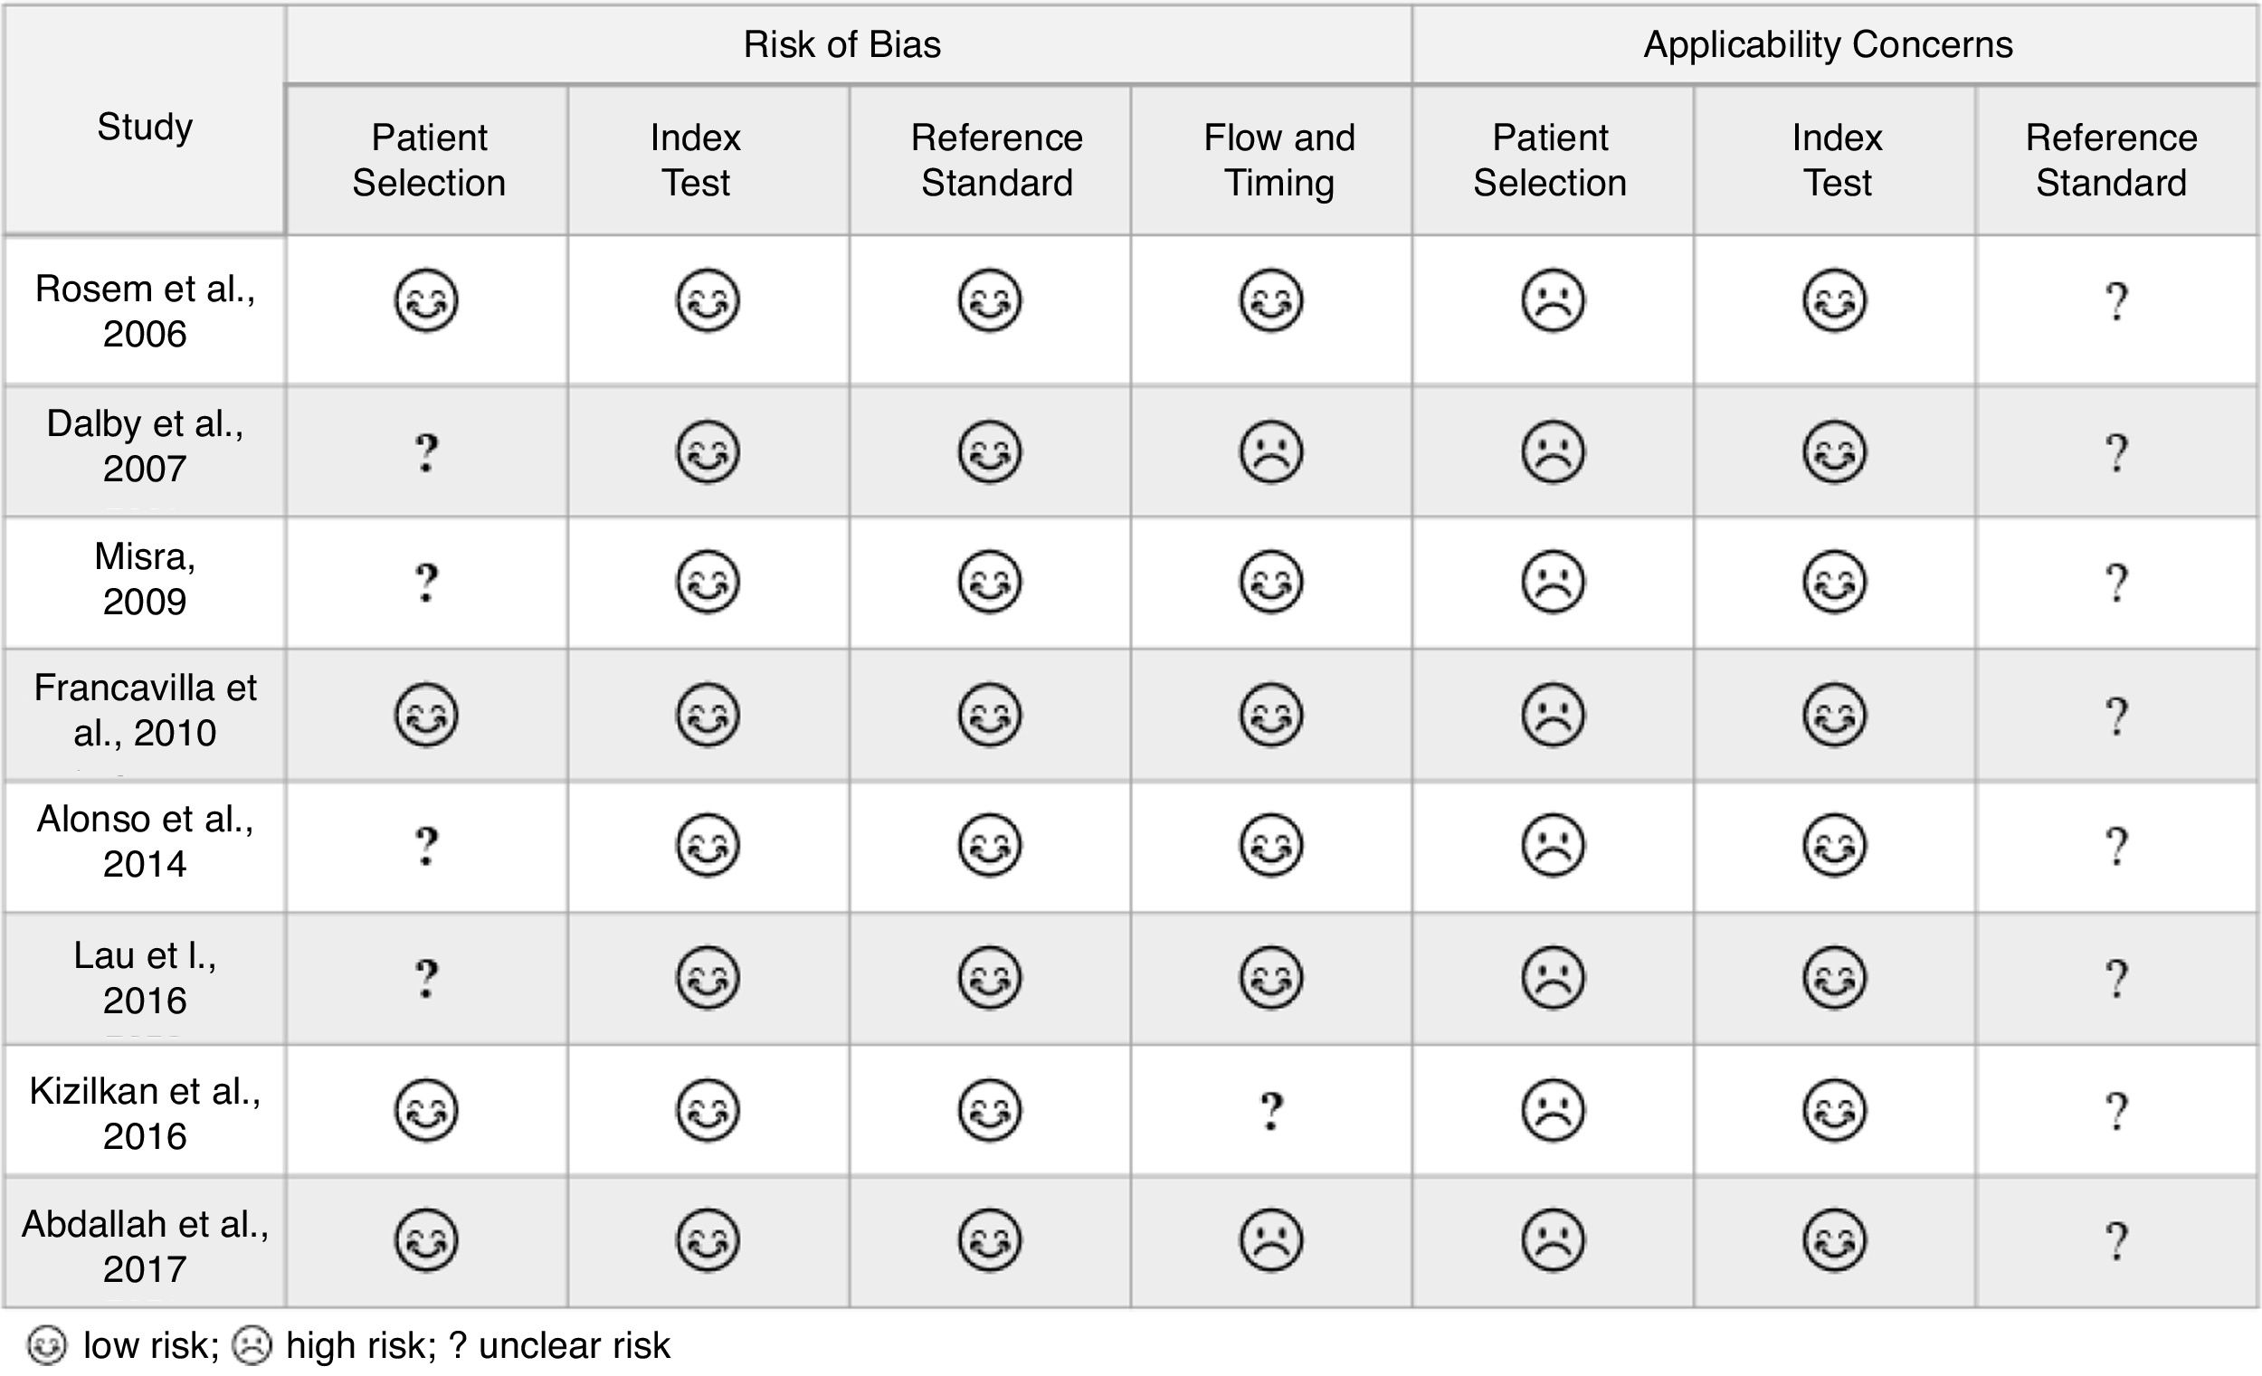
Task: Click the high risk sad face in legend
Action: point(252,1346)
